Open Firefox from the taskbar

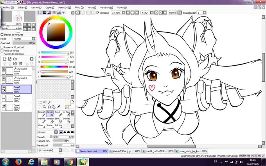pos(18,162)
